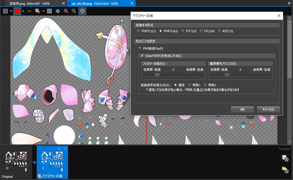The height and width of the screenshot is (180, 293).
Task: Close the spr_00_00.png tab
Action: [132, 3]
